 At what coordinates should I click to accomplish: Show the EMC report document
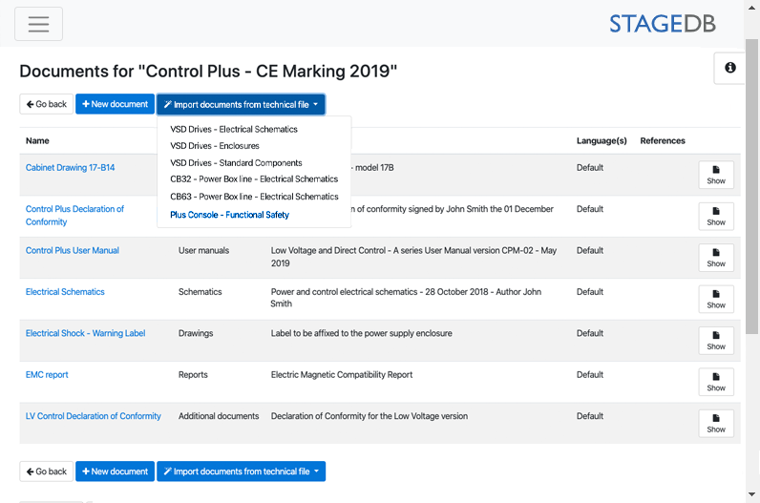(716, 382)
